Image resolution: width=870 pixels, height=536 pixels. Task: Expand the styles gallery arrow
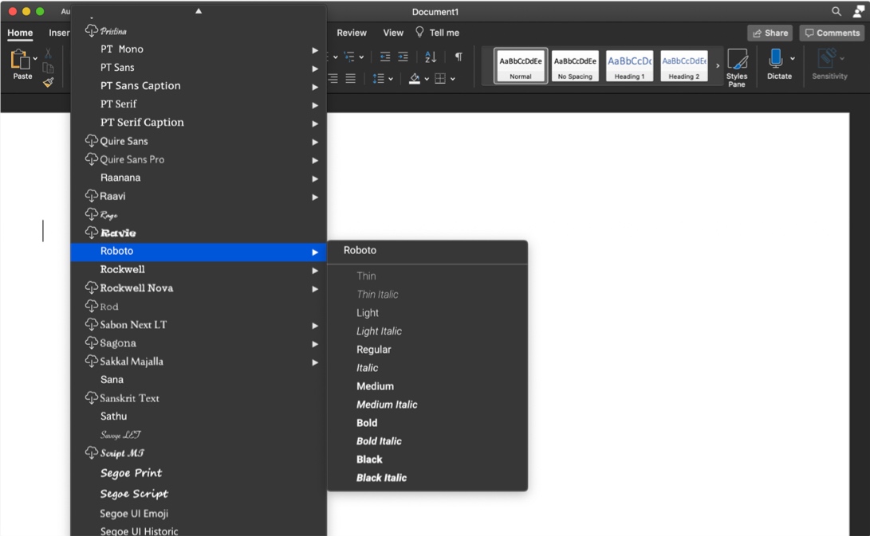718,66
